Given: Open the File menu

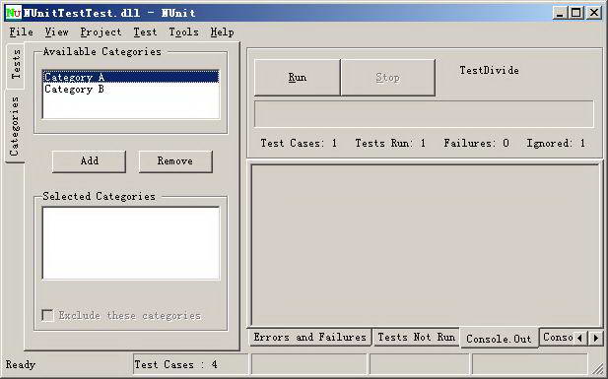Looking at the screenshot, I should coord(22,32).
